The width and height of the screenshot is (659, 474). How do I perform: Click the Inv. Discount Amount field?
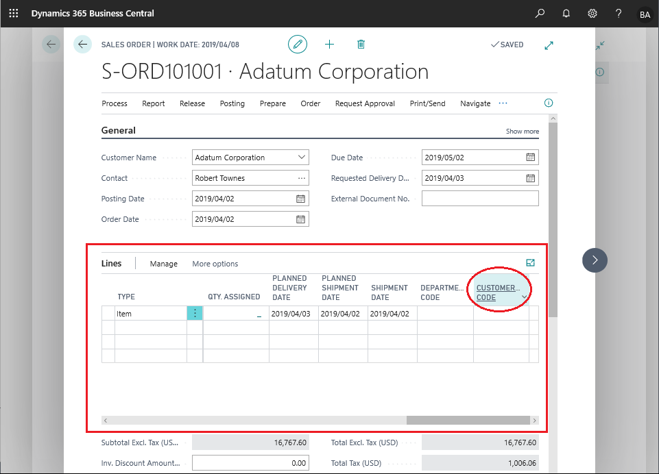[x=250, y=463]
